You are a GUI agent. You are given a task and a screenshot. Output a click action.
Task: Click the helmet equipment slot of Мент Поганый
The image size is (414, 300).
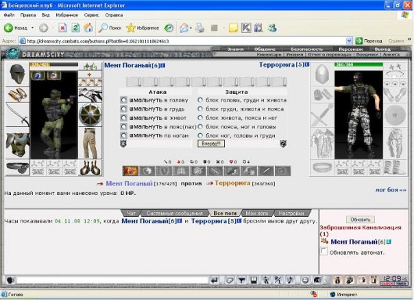click(x=17, y=74)
